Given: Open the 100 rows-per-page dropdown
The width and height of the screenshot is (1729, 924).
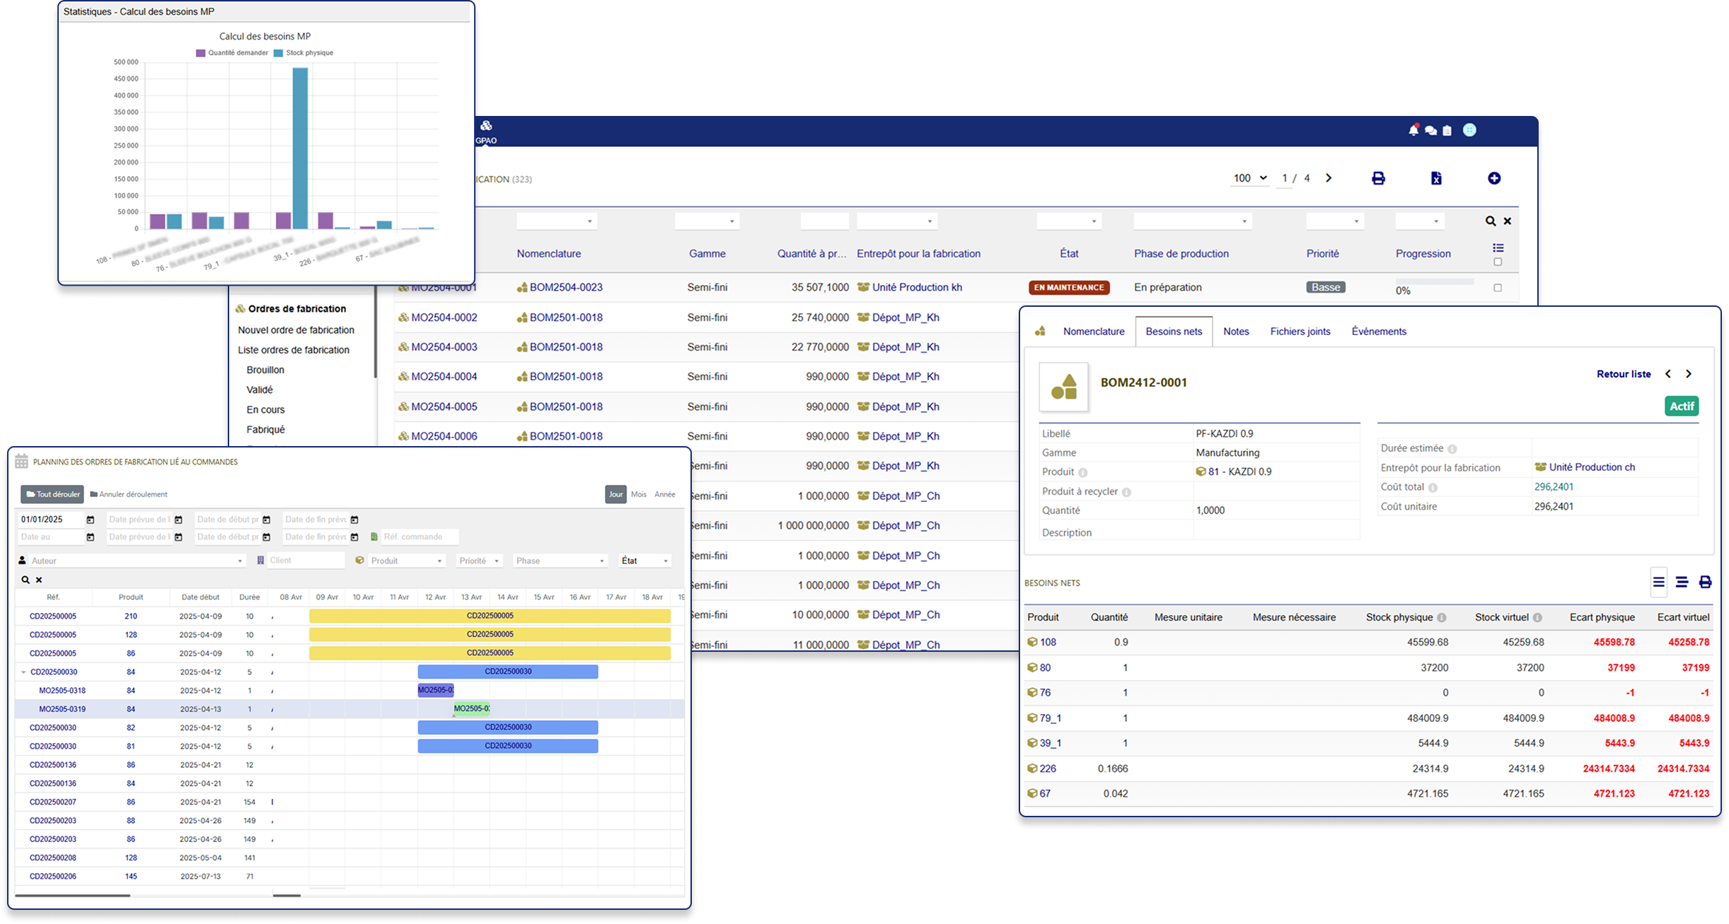Looking at the screenshot, I should 1249,177.
